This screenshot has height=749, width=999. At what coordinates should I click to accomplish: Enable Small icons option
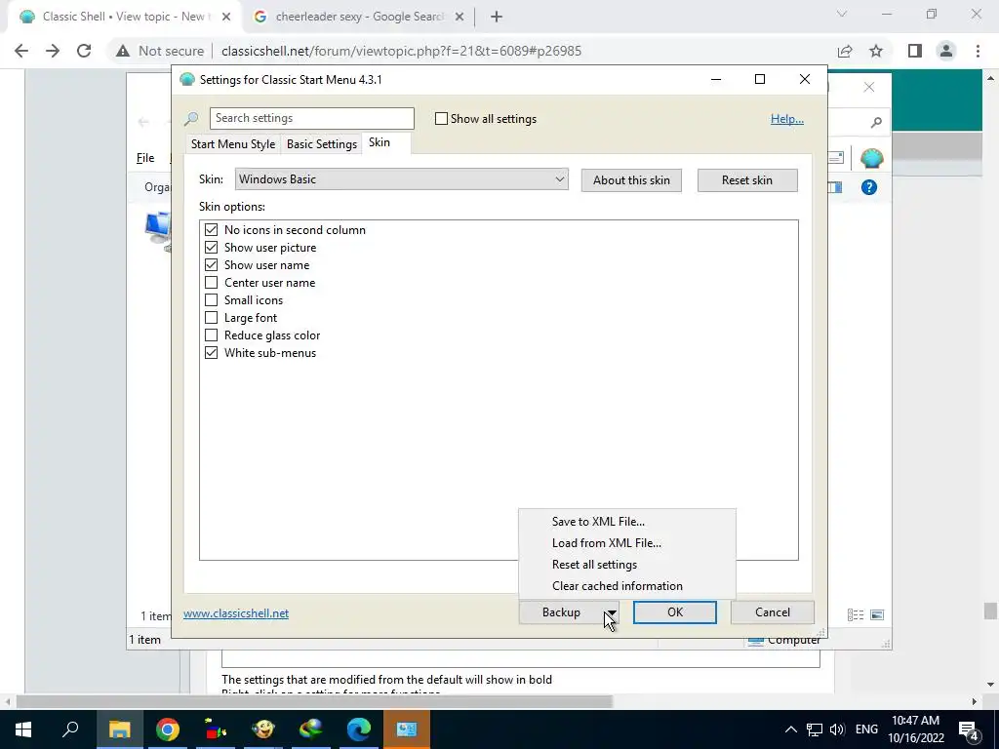coord(211,300)
